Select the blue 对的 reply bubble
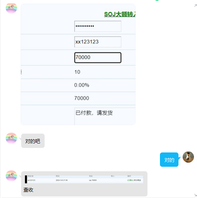Screen dimensions: 197x198 pos(169,160)
